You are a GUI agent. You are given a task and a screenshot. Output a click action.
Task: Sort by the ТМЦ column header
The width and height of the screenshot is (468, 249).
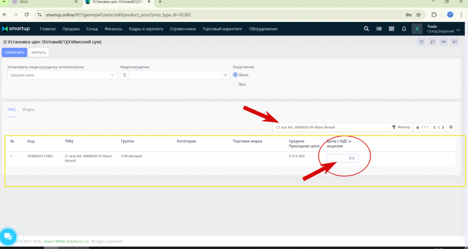pyautogui.click(x=69, y=141)
